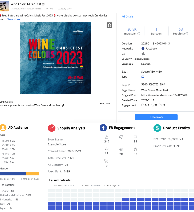Click the Turkey 68% location row
194x212 pixels.
tap(7, 191)
